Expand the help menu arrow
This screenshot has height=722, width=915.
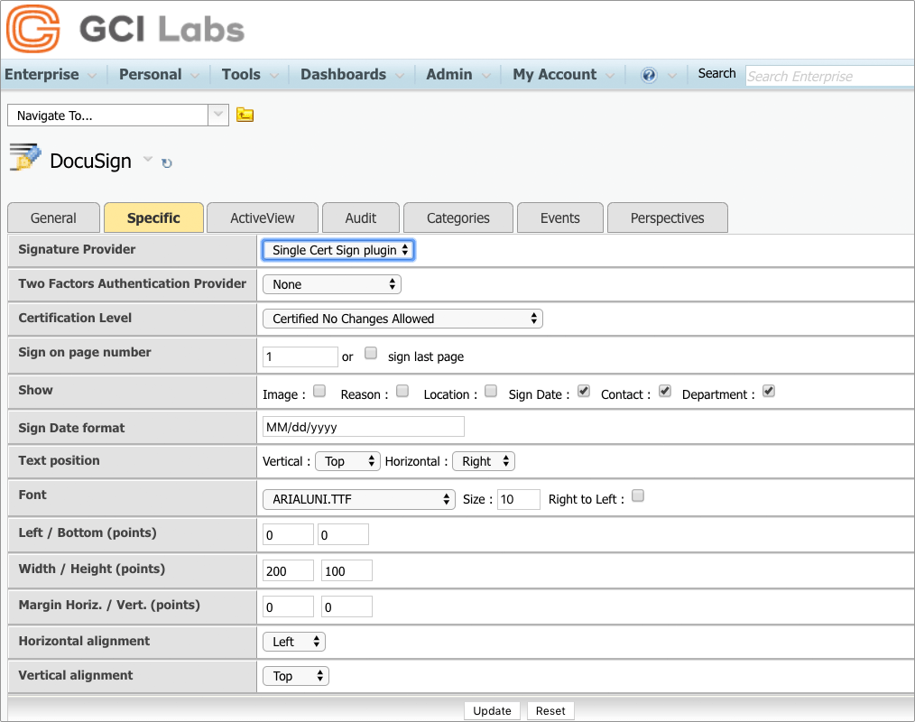672,75
